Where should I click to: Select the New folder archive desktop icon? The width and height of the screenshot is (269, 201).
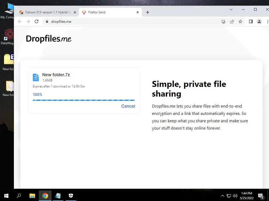point(8,62)
